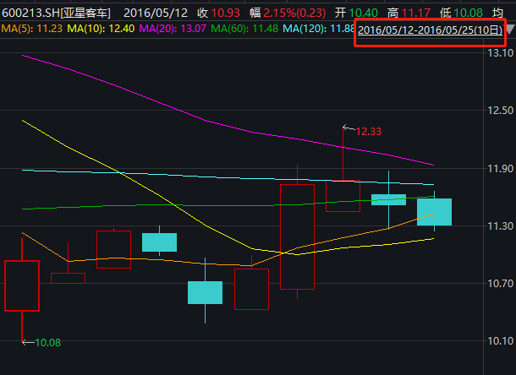The height and width of the screenshot is (375, 516).
Task: Click the 13.10 price axis label
Action: tap(497, 52)
